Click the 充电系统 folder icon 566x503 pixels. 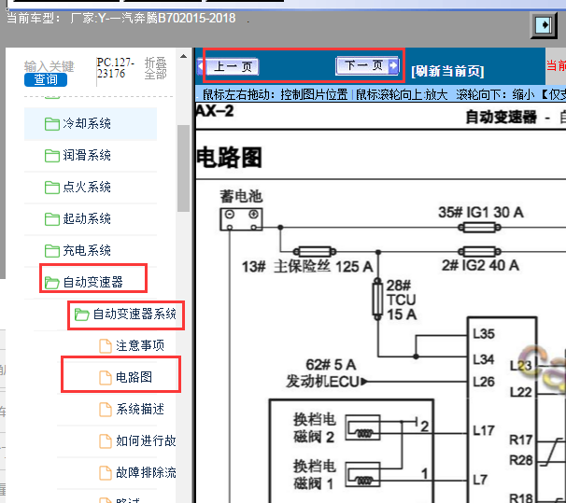click(52, 251)
